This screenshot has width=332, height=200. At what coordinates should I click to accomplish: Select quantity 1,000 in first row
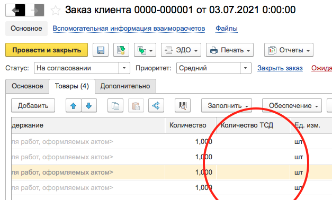(x=203, y=142)
